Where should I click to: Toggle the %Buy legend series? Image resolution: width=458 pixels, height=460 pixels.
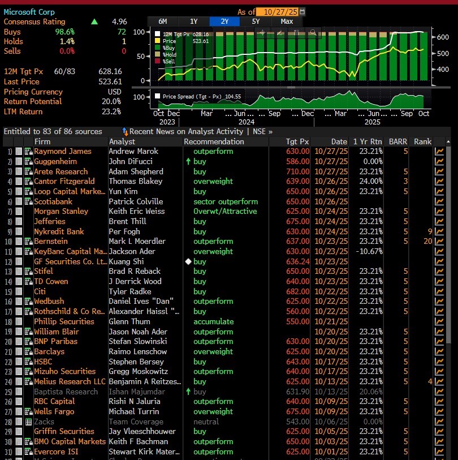click(158, 49)
